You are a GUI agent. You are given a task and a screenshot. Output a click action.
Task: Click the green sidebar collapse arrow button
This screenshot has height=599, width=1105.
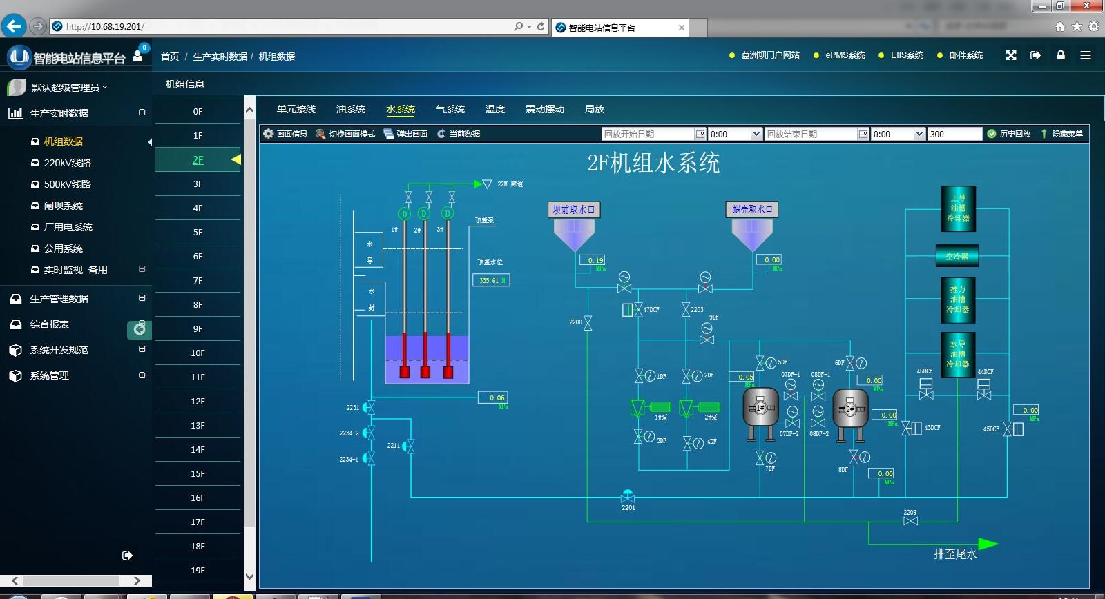tap(139, 330)
